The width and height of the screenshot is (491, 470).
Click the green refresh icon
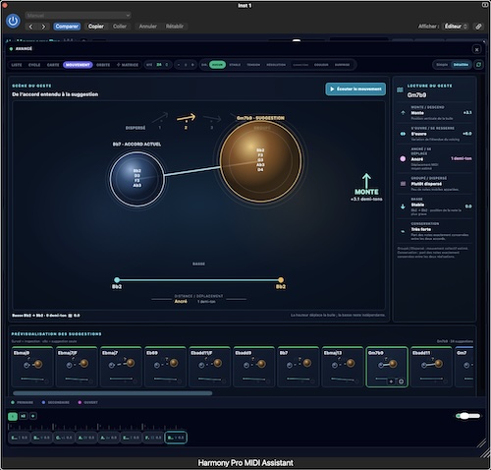[479, 65]
